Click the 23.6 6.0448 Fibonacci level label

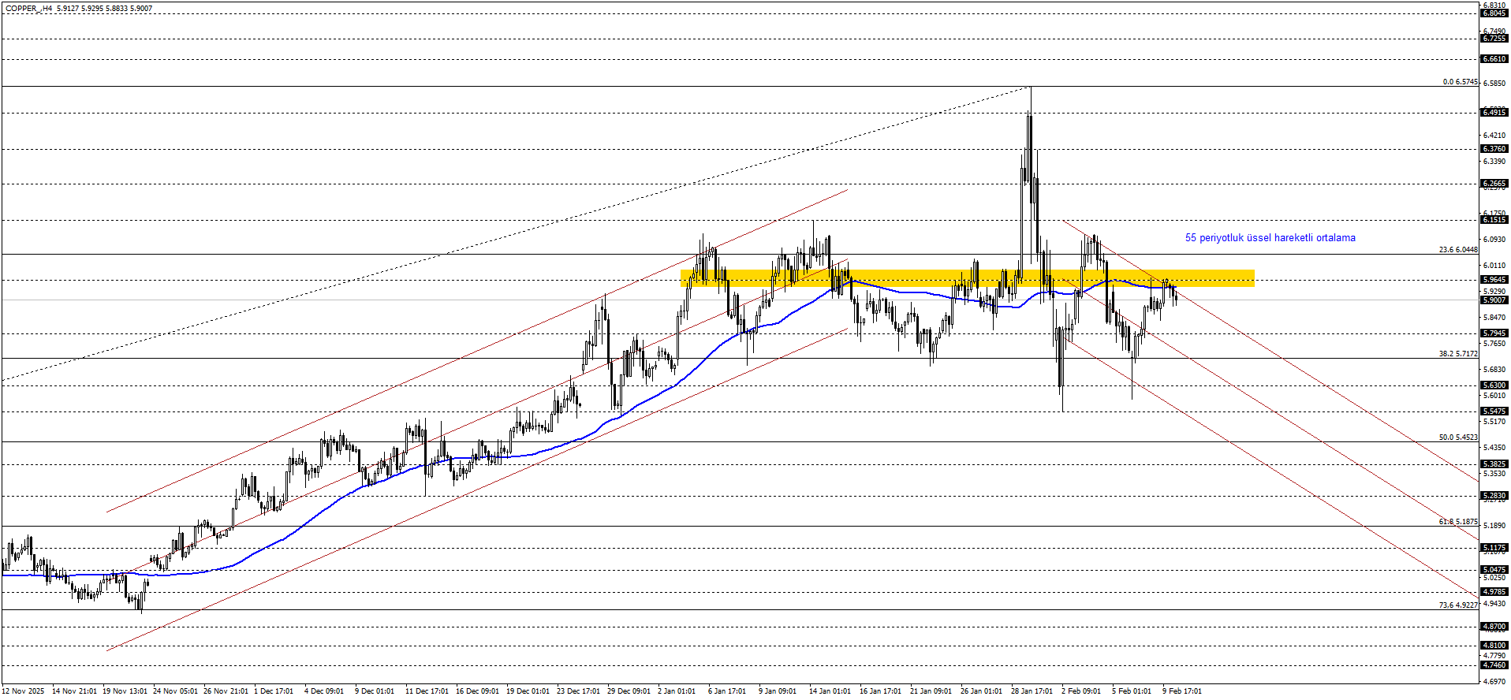point(1458,250)
